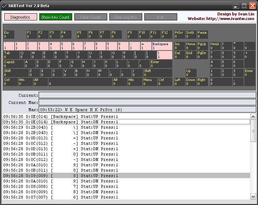Click the Esc key cell
The height and width of the screenshot is (205, 258).
pos(9,35)
